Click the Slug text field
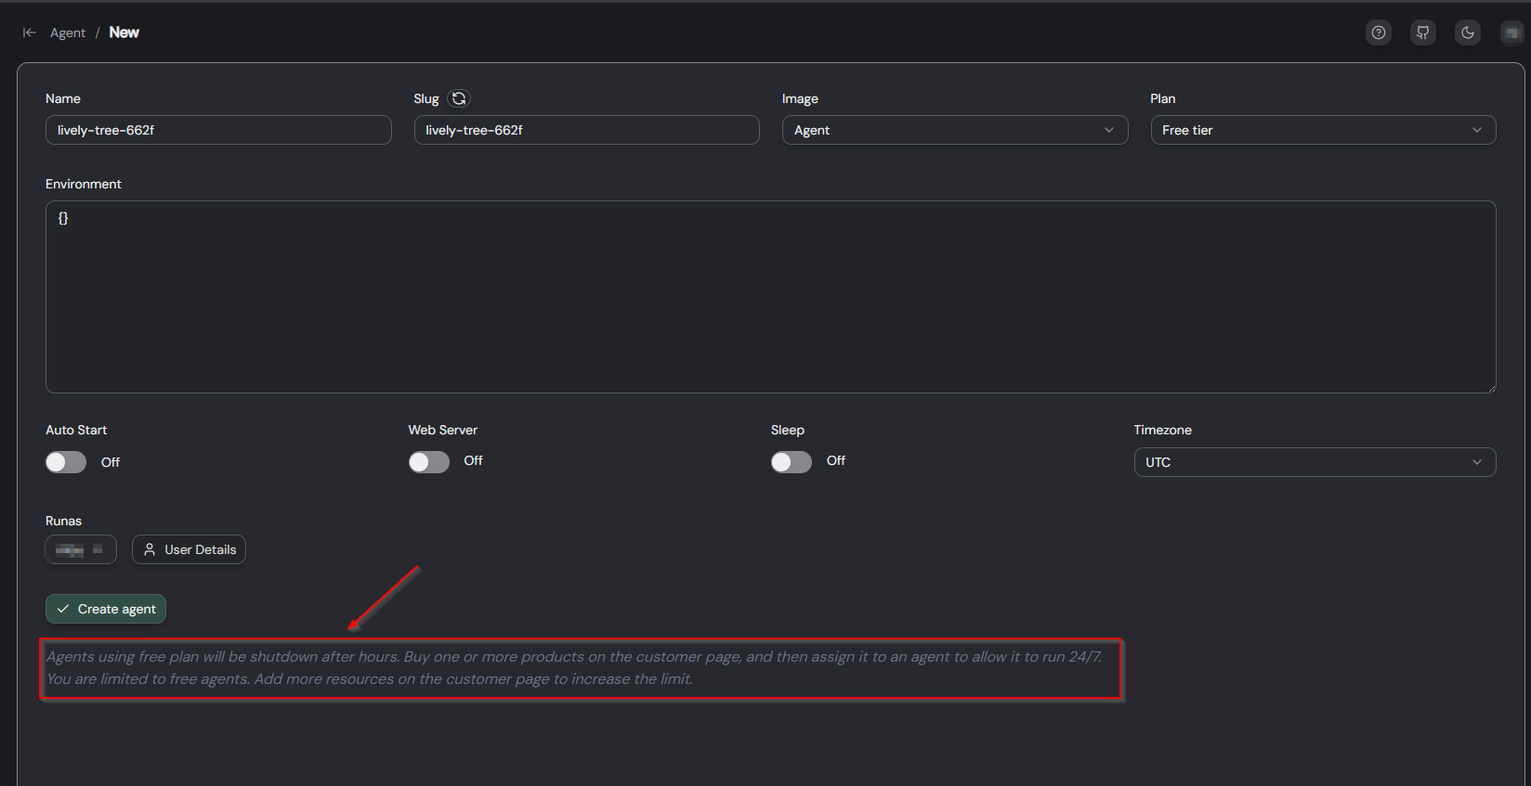This screenshot has height=786, width=1531. [x=586, y=130]
